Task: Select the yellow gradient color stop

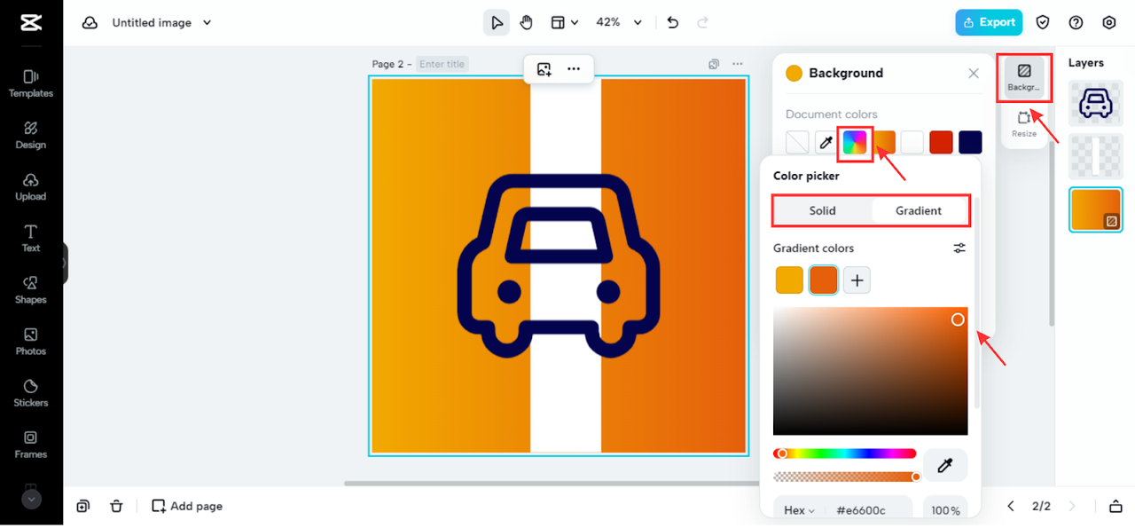Action: click(789, 280)
